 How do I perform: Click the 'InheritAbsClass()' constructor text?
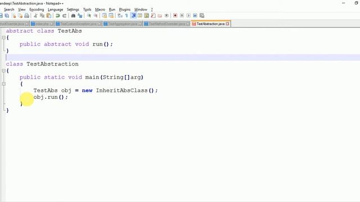pos(125,90)
